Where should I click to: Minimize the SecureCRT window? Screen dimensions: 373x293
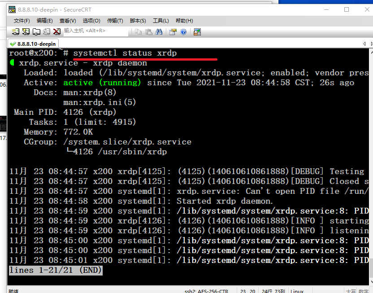tap(326, 9)
